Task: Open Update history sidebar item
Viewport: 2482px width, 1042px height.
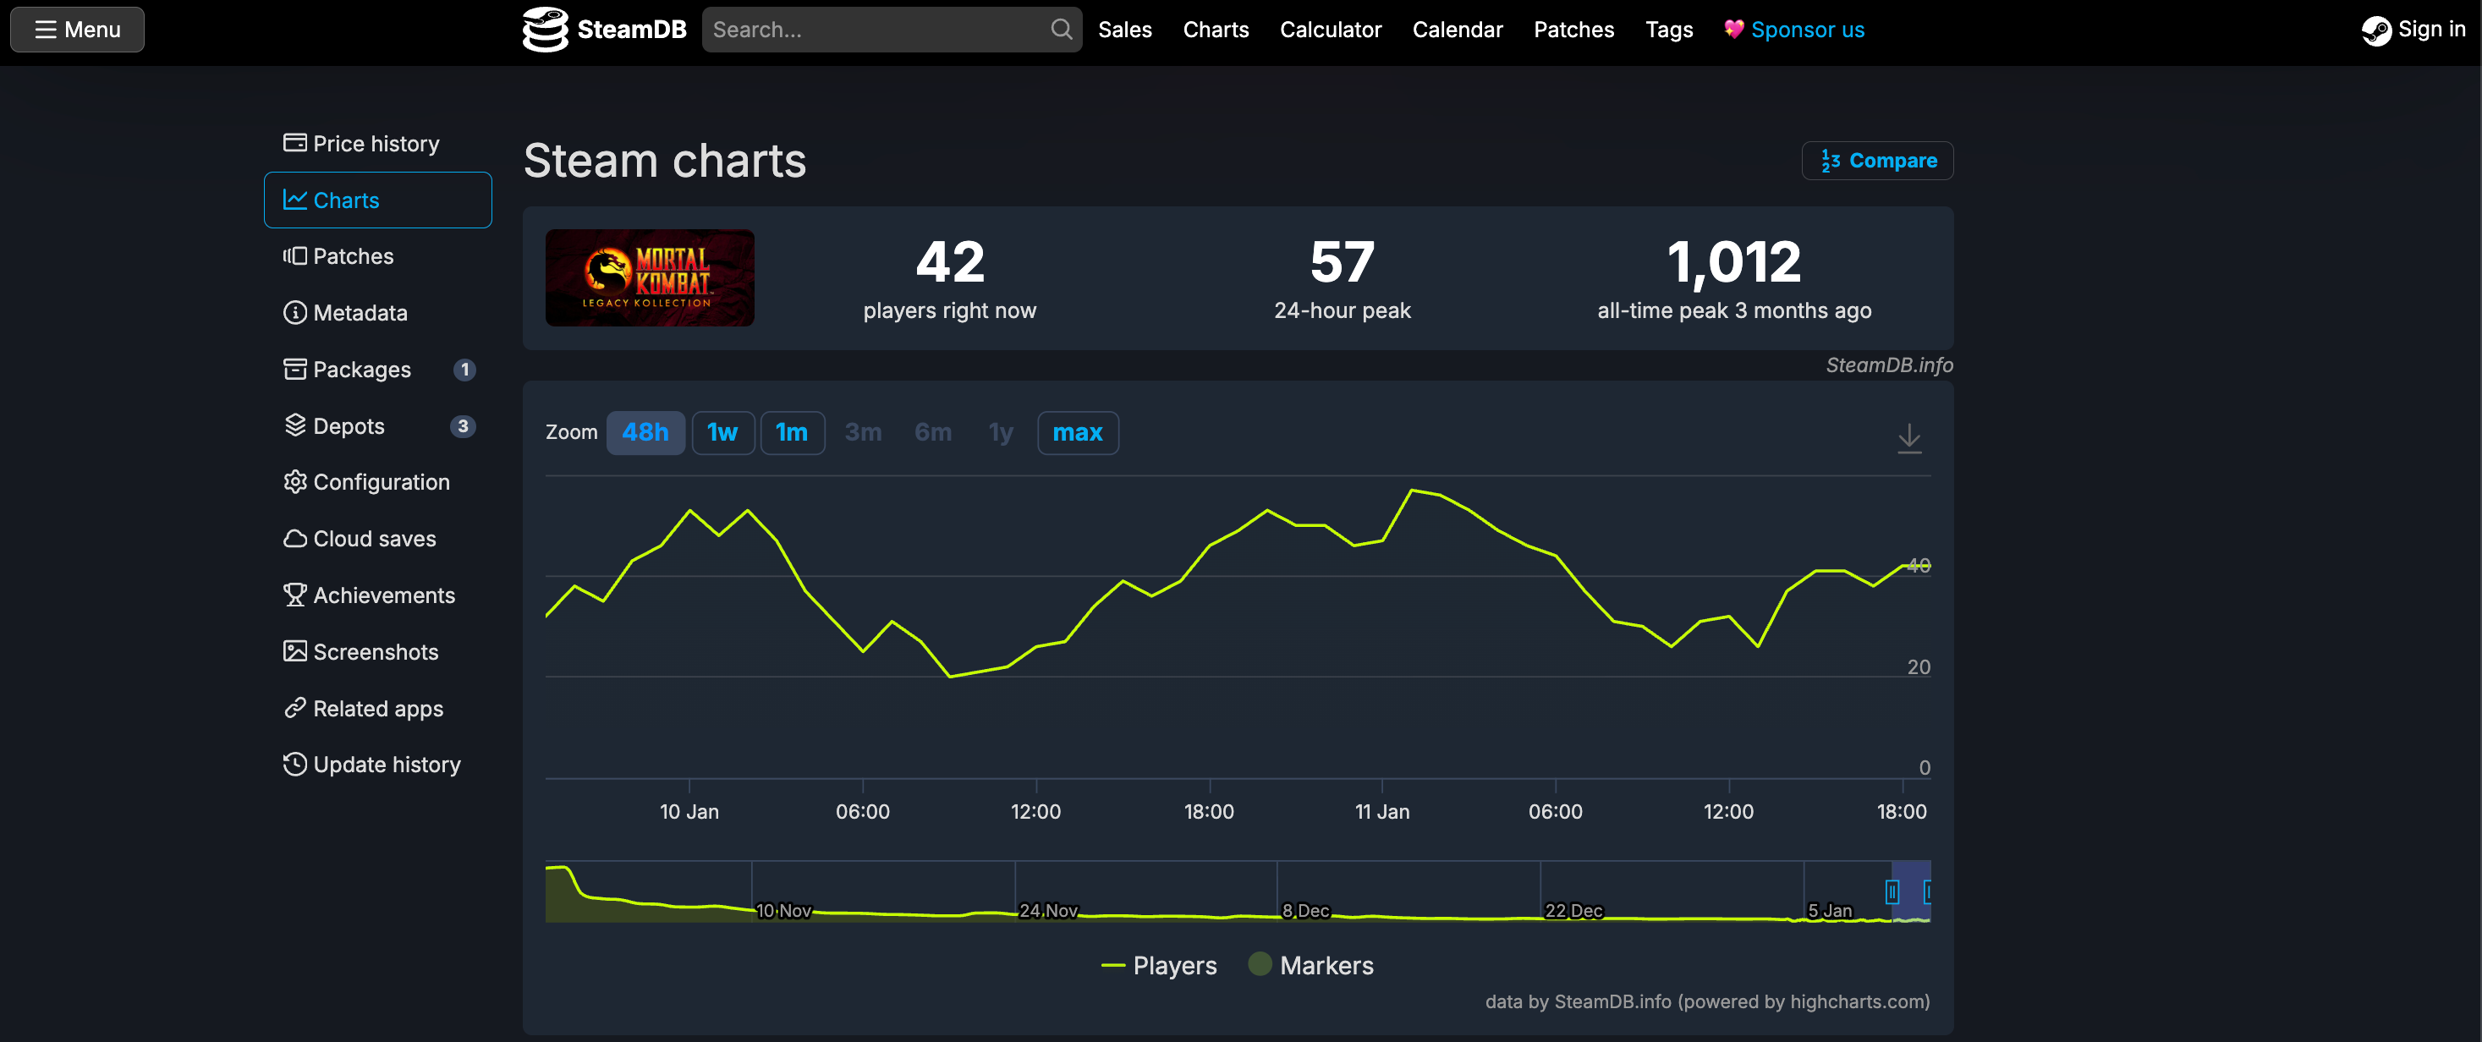Action: pyautogui.click(x=386, y=765)
